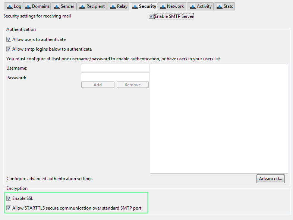Toggle Allow STARTTLS secure communication option

pyautogui.click(x=9, y=208)
